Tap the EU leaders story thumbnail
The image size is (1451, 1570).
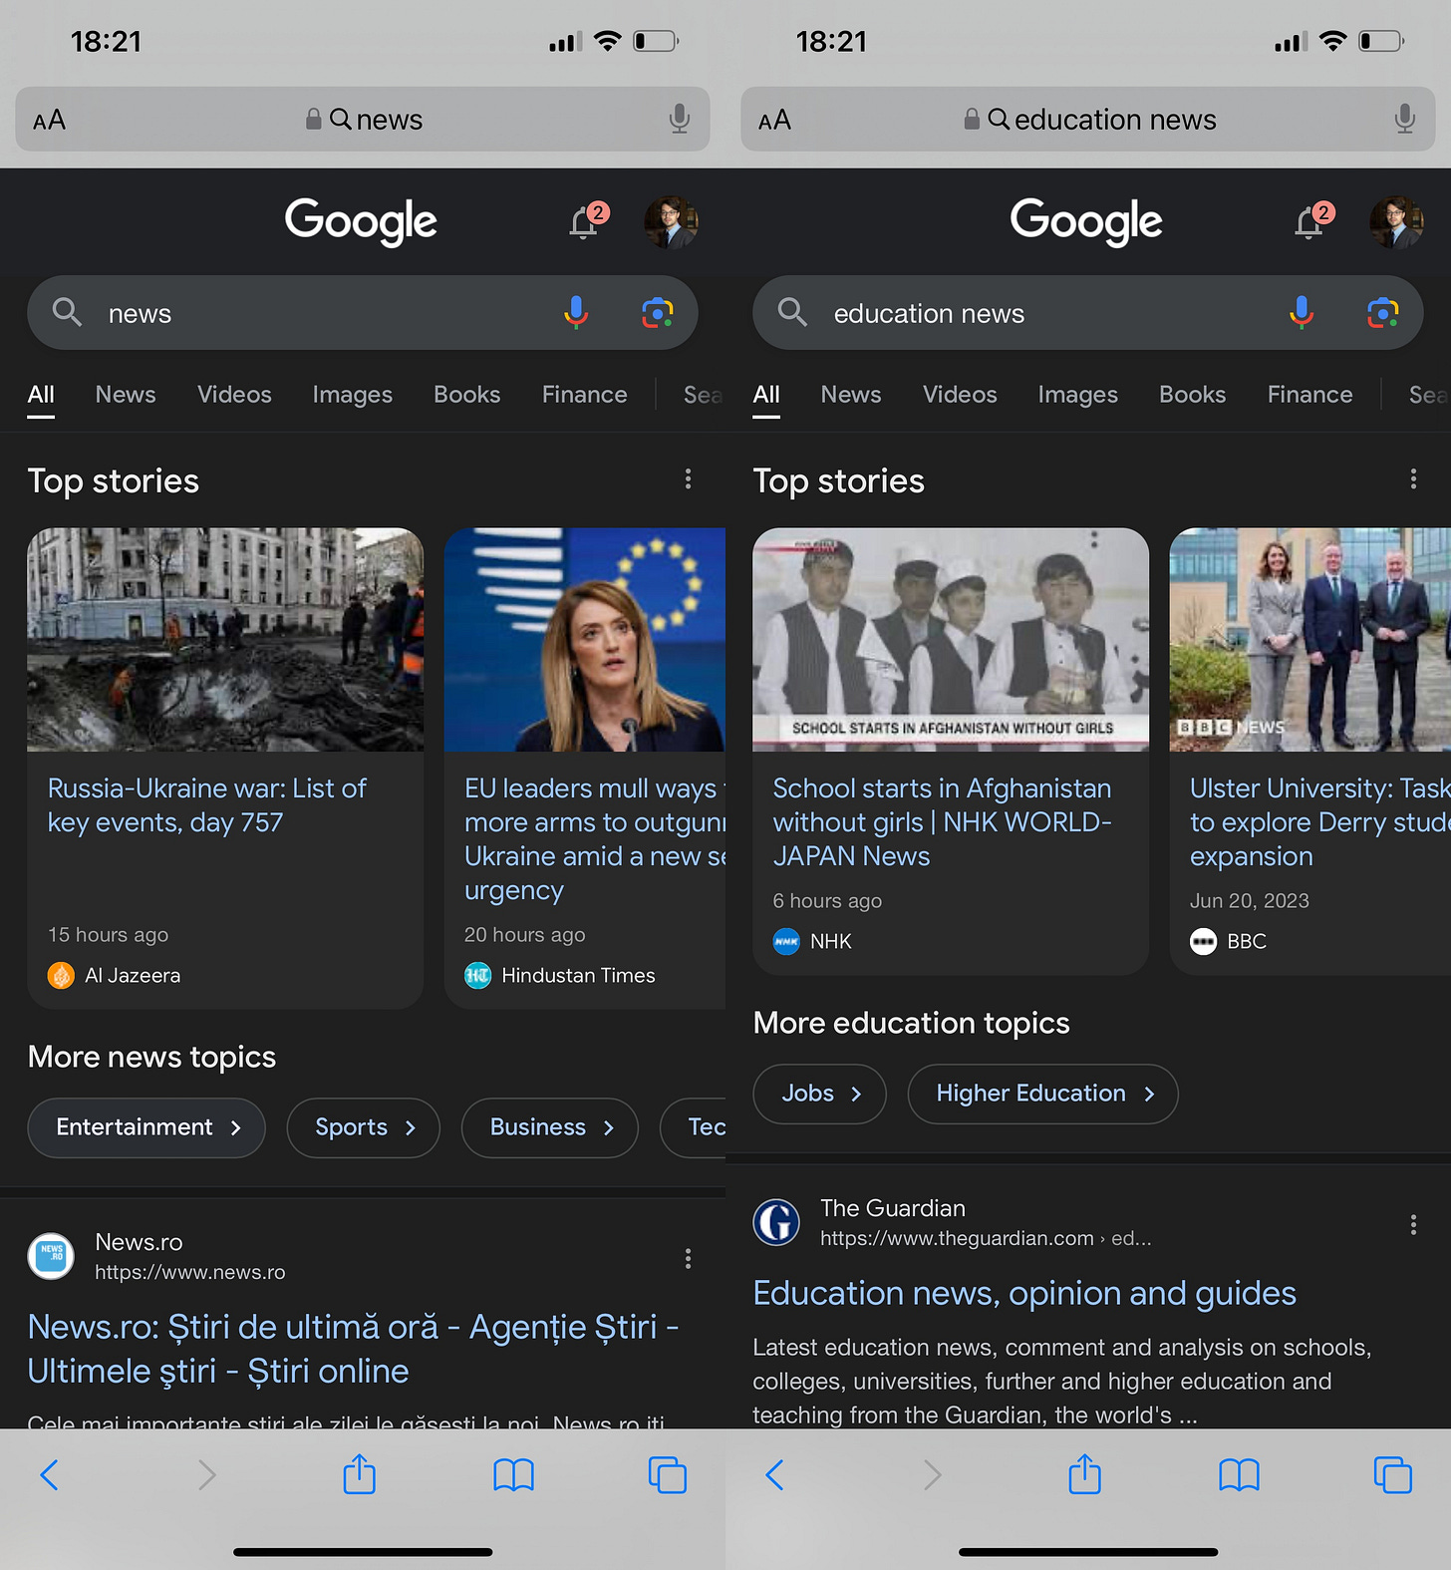coord(585,639)
